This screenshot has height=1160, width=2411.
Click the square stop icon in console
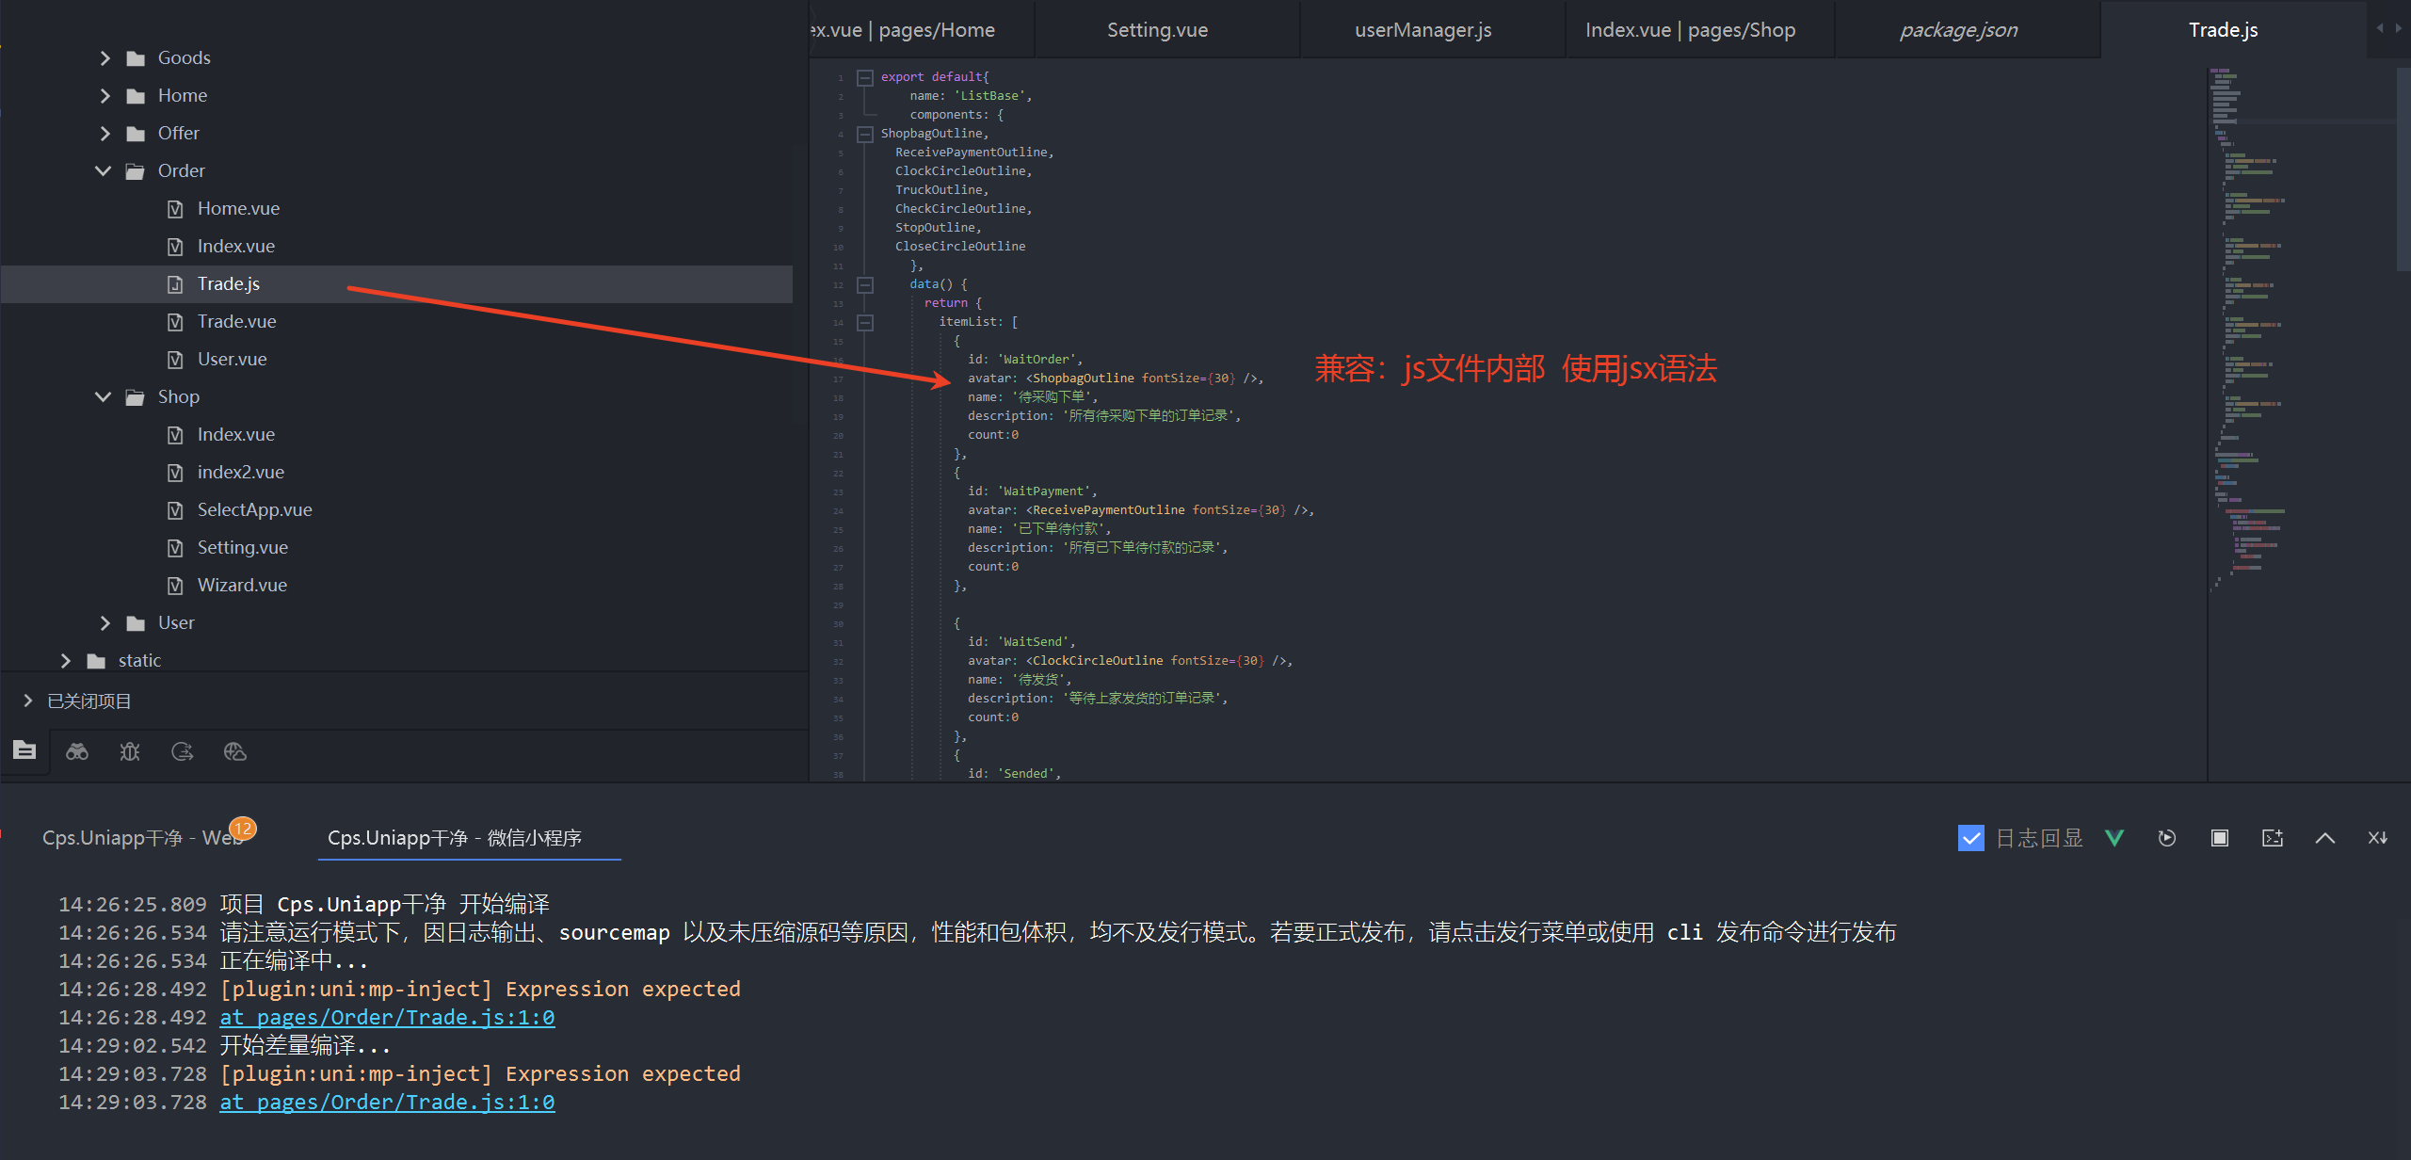click(2220, 838)
